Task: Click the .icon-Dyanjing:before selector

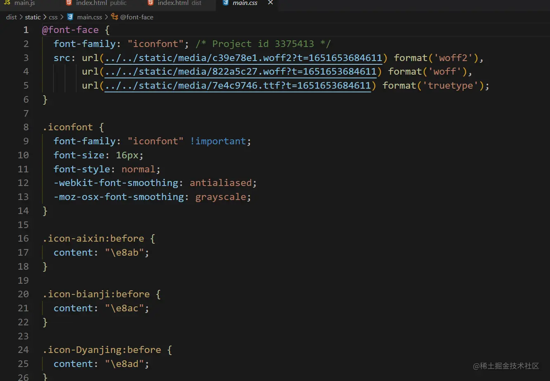Action: pyautogui.click(x=102, y=350)
